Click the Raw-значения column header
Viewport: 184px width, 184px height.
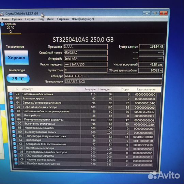pyautogui.click(x=146, y=90)
